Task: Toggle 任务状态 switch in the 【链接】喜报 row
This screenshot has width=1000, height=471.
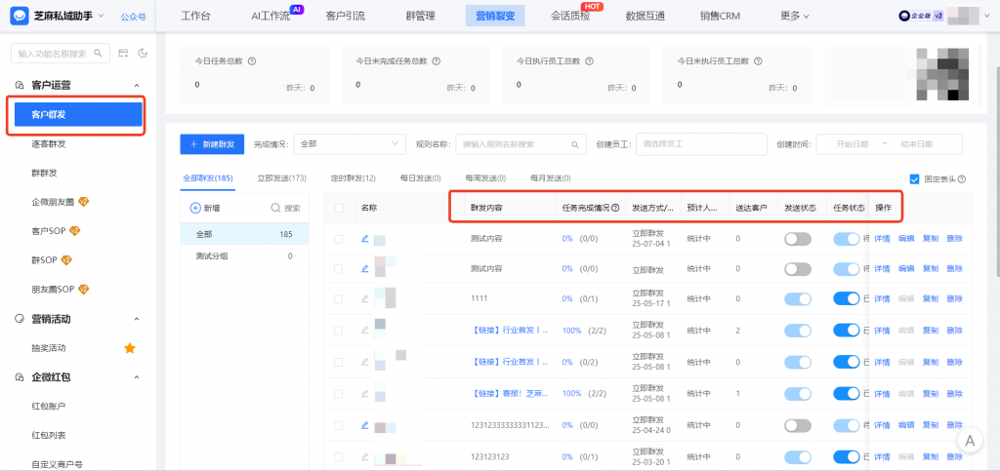Action: pos(847,393)
